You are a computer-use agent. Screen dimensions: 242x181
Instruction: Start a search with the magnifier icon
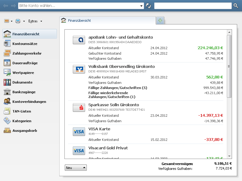pos(236,5)
